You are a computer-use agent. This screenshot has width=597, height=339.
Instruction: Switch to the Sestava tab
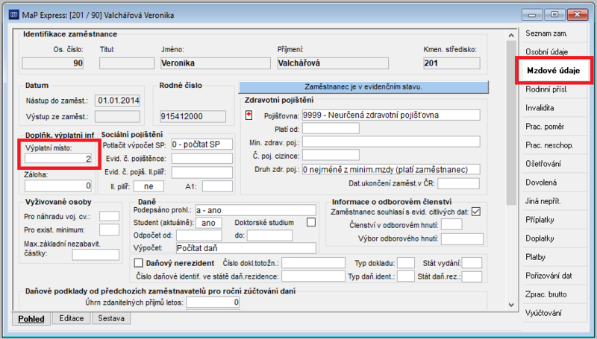[x=110, y=318]
